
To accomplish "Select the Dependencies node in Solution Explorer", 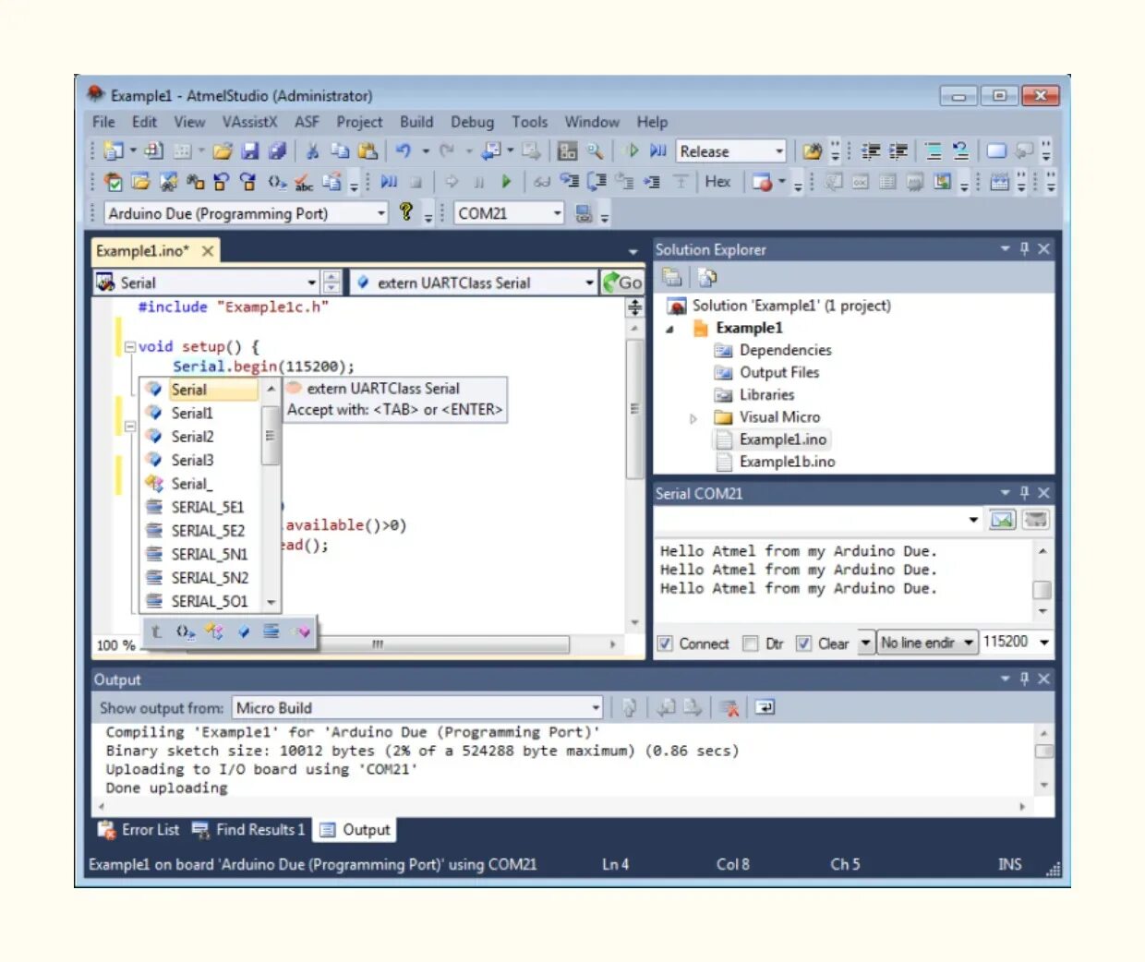I will point(785,350).
